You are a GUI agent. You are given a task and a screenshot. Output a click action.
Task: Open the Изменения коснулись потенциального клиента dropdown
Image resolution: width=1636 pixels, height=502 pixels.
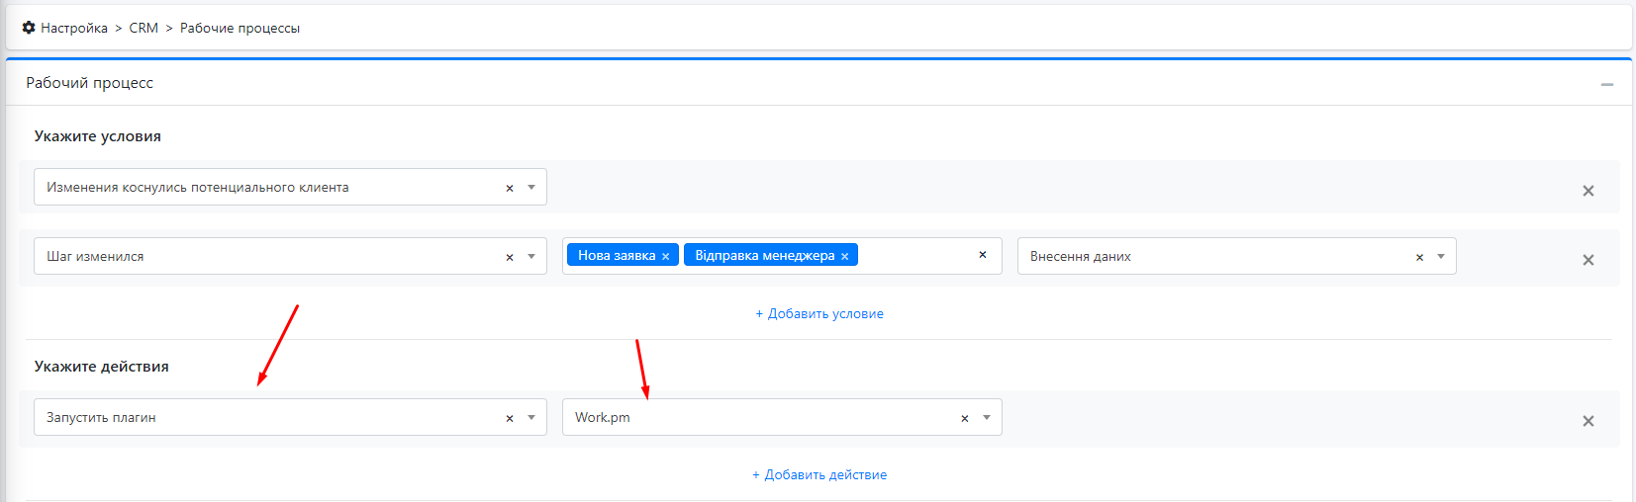pos(531,187)
